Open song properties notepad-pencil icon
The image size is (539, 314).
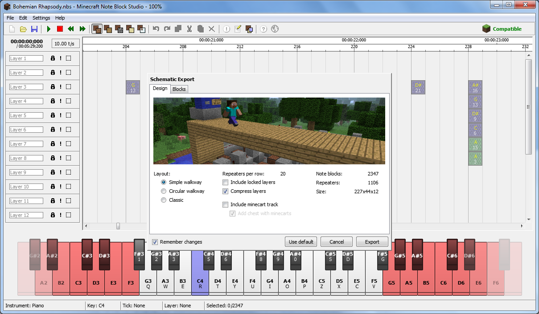[238, 29]
